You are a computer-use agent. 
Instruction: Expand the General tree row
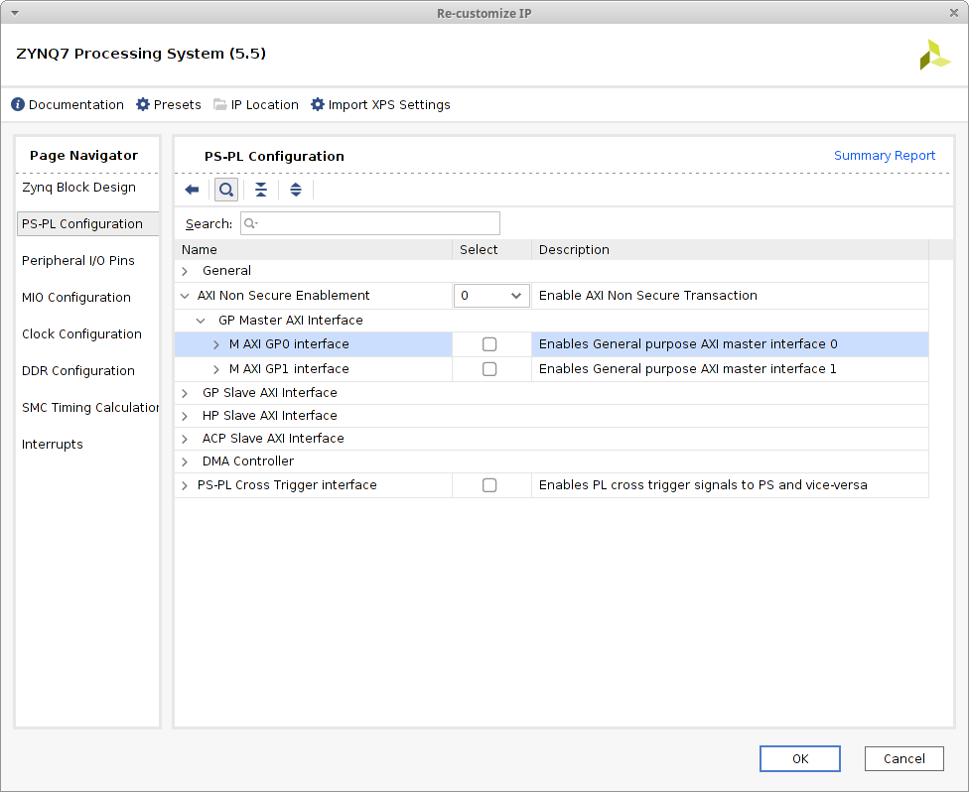click(x=185, y=271)
